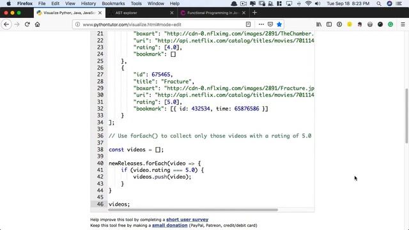Follow the short user survey link
This screenshot has width=409, height=230.
187,220
